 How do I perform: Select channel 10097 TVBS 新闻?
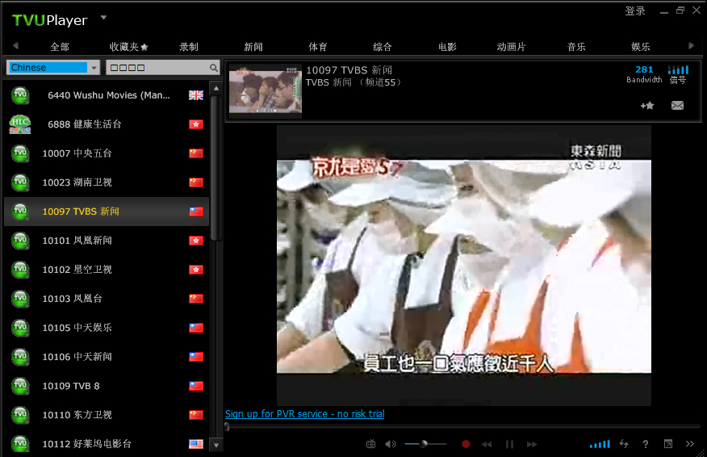(x=107, y=211)
